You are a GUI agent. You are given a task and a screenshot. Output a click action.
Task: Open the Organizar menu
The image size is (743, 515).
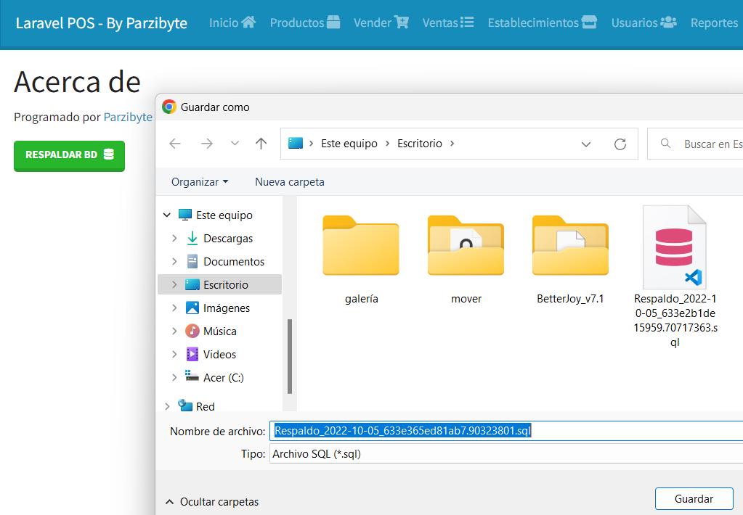tap(200, 182)
